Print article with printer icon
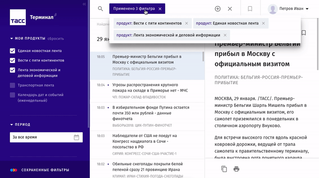 pyautogui.click(x=236, y=169)
